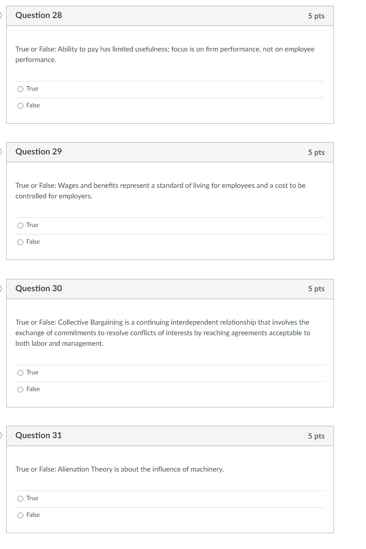Flag Question 31 using left edge marker
This screenshot has width=366, height=549.
coord(1,436)
